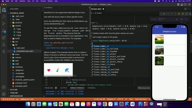192x108 pixels.
Task: Click errors and warnings count in status bar
Action: point(8,99)
